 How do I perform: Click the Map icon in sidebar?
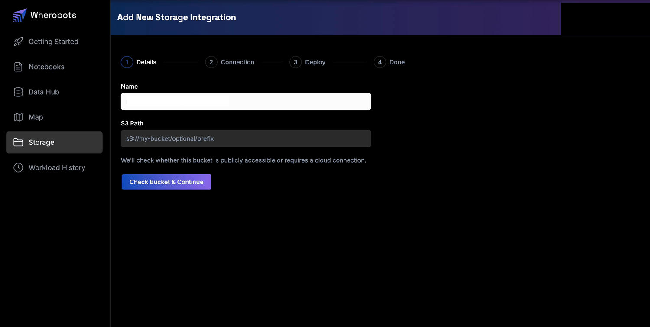pos(18,117)
